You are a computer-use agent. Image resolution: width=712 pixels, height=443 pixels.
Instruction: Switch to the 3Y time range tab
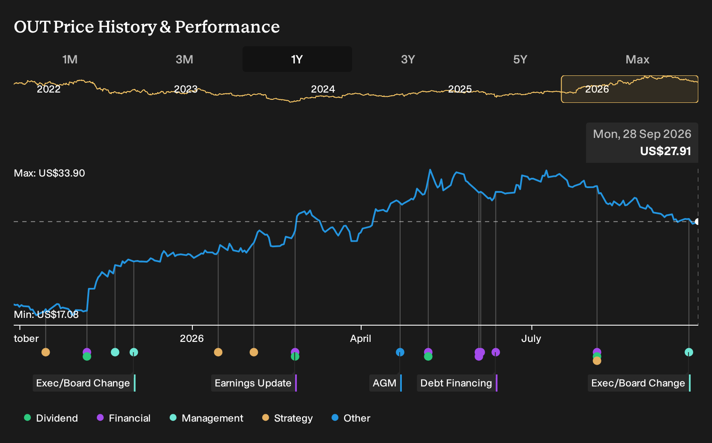(x=408, y=59)
